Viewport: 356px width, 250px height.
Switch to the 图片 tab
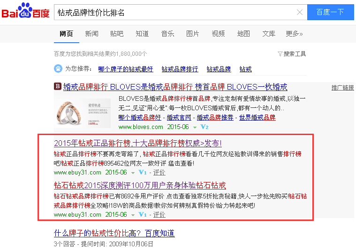tap(193, 34)
